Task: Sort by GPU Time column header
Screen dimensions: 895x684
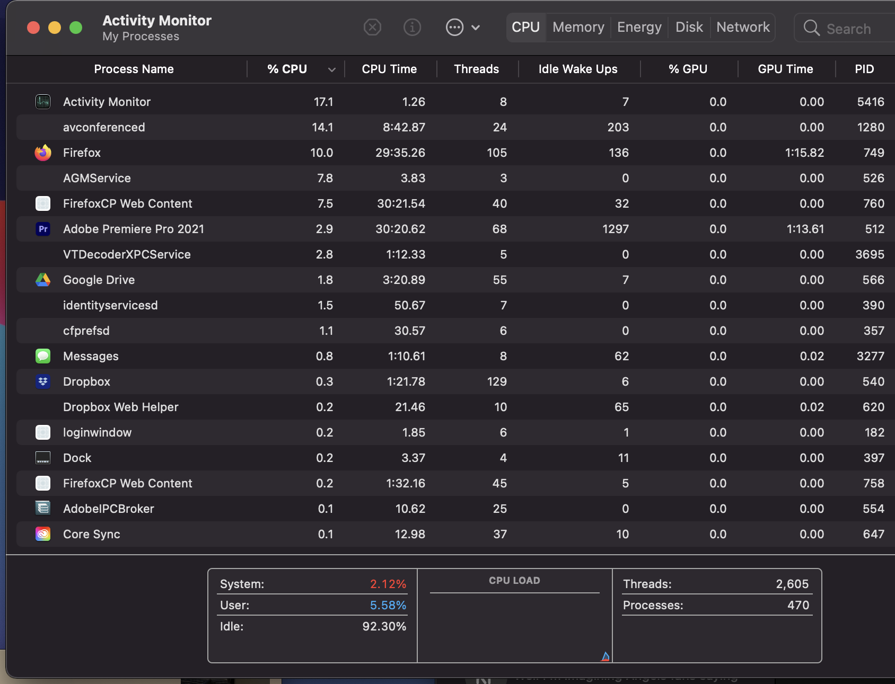Action: (x=785, y=69)
